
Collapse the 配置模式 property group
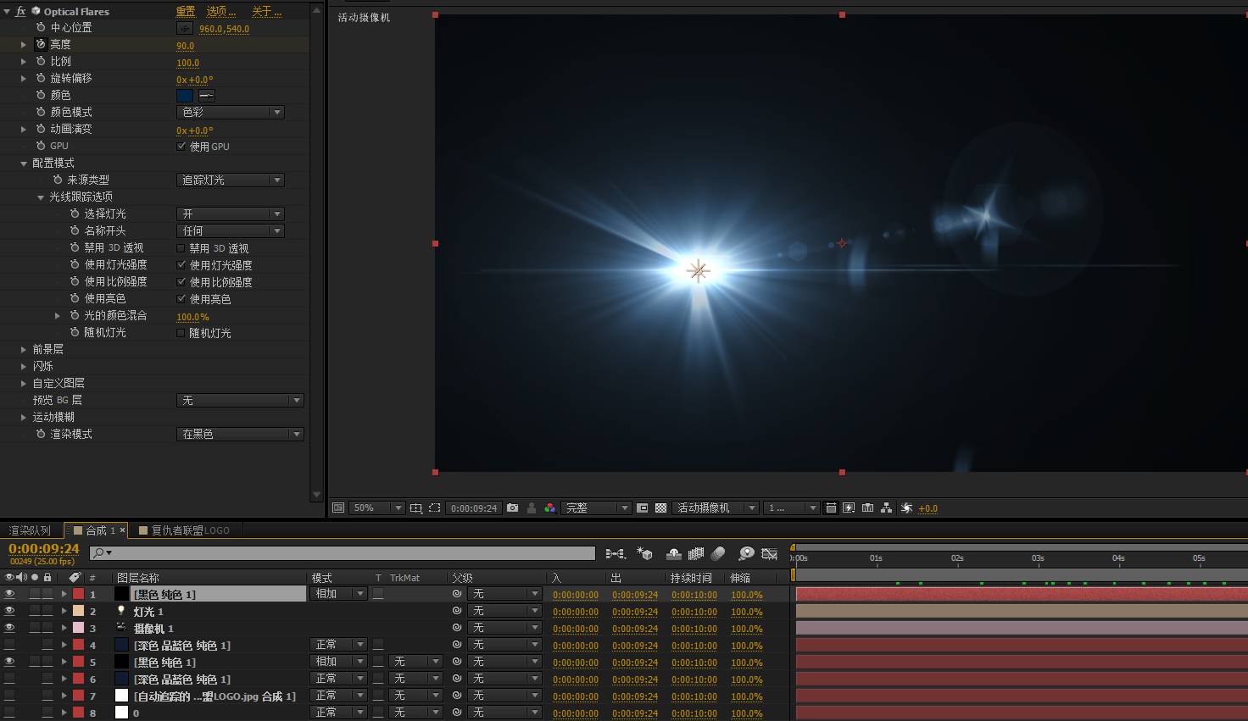[24, 163]
